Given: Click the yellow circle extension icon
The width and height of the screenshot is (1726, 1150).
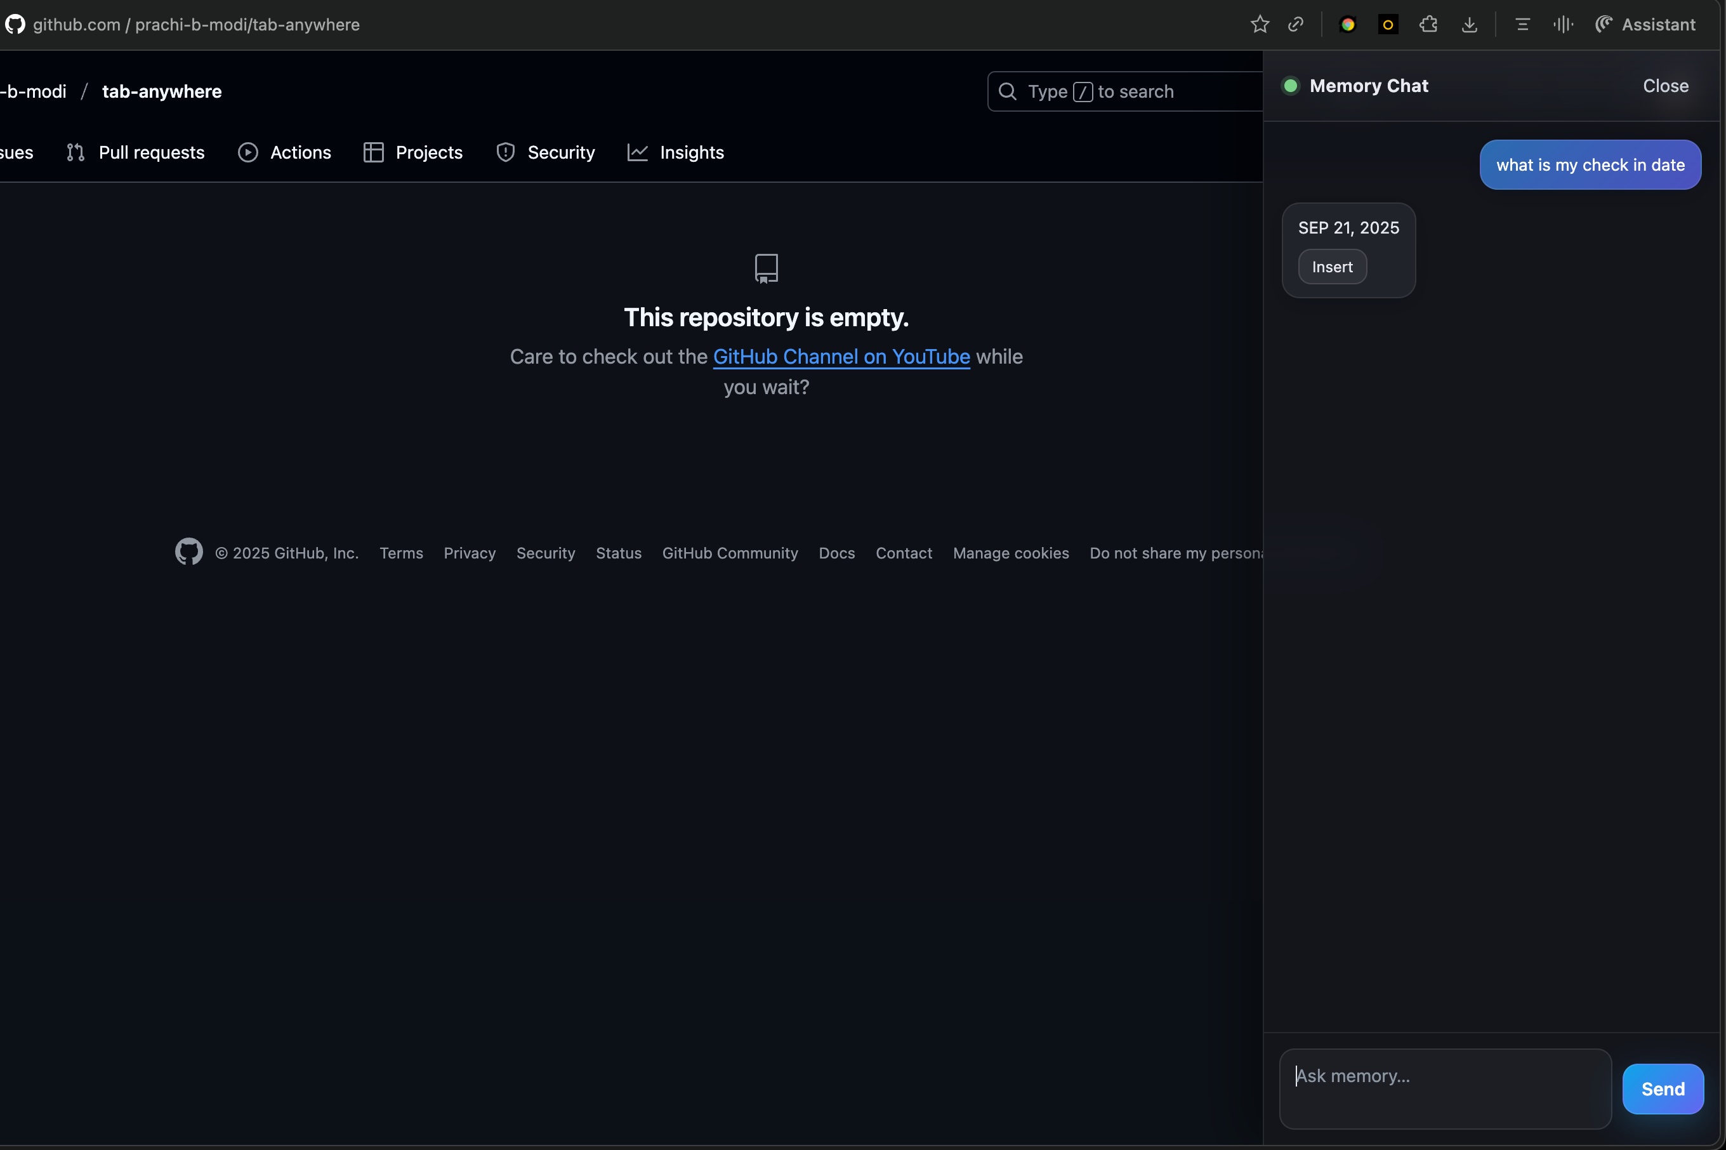Looking at the screenshot, I should pyautogui.click(x=1387, y=25).
